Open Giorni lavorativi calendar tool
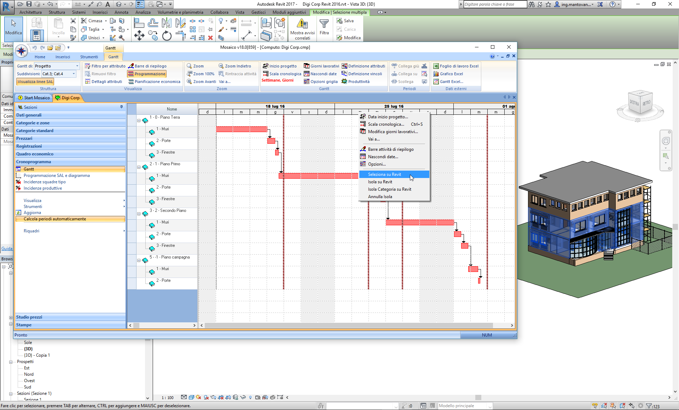Screen dimensions: 679x410 321,66
